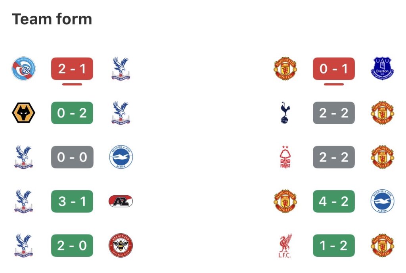
Task: View the 2 - 0 Brentford match score
Action: [72, 246]
